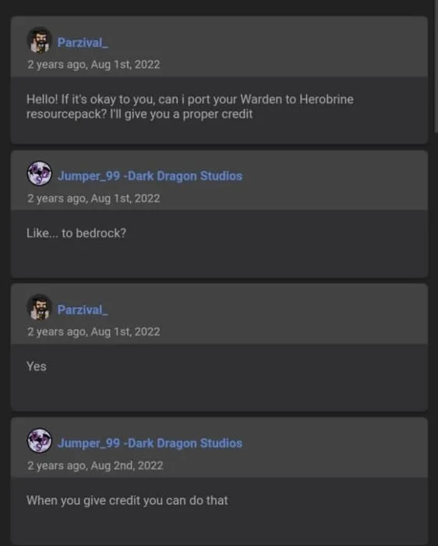
Task: Click Jumper_99 avatar on Aug 2nd comment
Action: [x=39, y=441]
